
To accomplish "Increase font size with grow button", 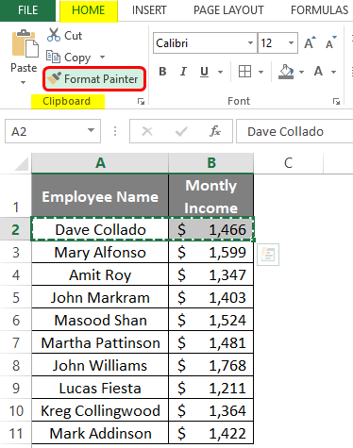I will [310, 42].
